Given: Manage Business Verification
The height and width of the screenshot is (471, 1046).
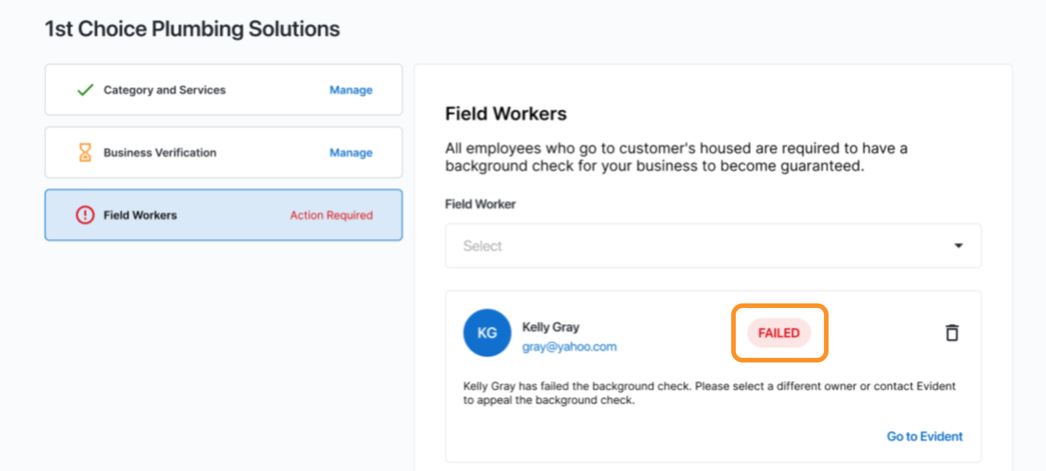Looking at the screenshot, I should pyautogui.click(x=351, y=152).
